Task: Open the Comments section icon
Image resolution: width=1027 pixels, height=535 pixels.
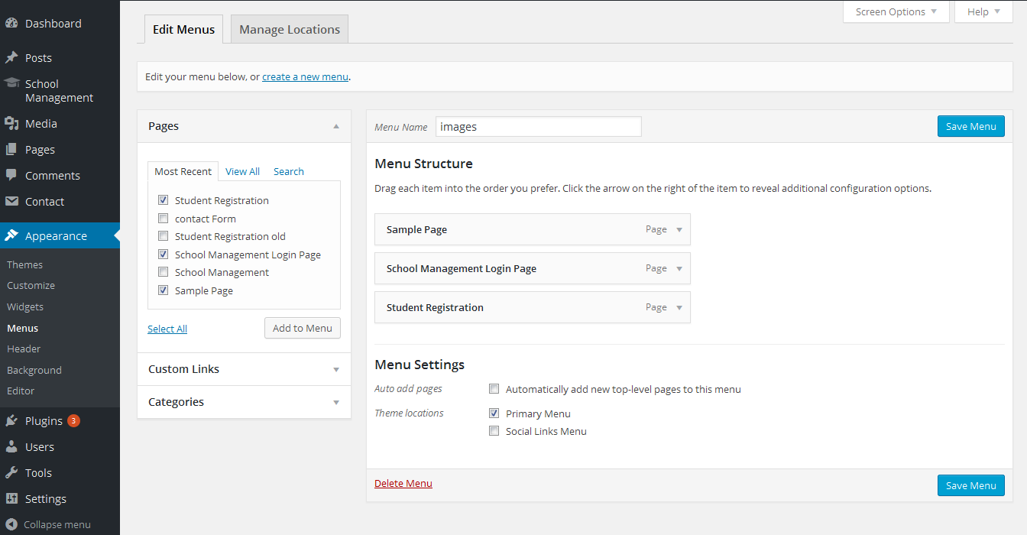Action: (x=53, y=175)
